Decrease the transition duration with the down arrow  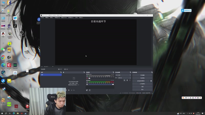pos(130,78)
